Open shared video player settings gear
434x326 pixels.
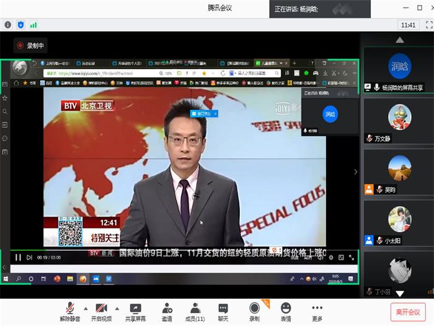tap(331, 258)
